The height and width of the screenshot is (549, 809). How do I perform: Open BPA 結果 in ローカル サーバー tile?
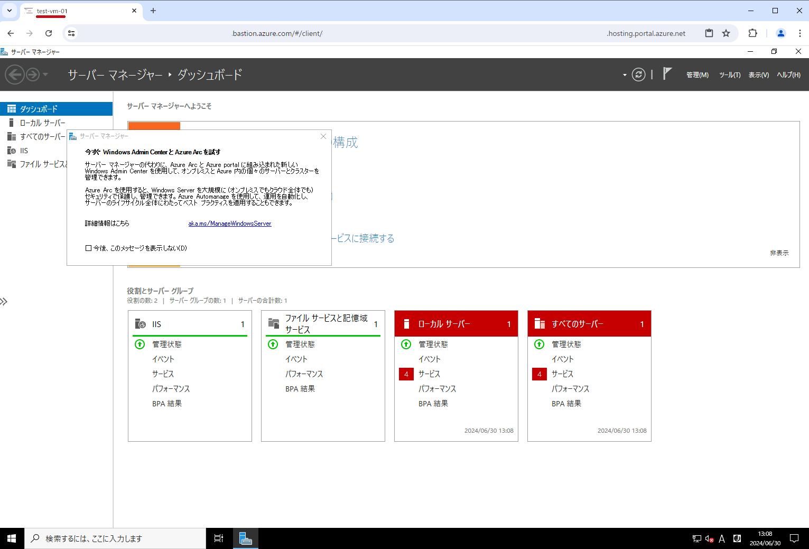(433, 403)
